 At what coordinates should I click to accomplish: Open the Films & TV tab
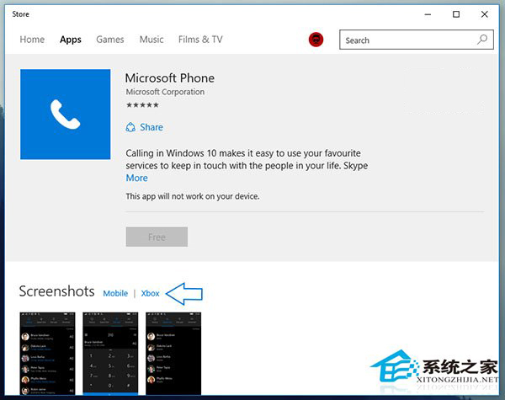click(x=200, y=40)
